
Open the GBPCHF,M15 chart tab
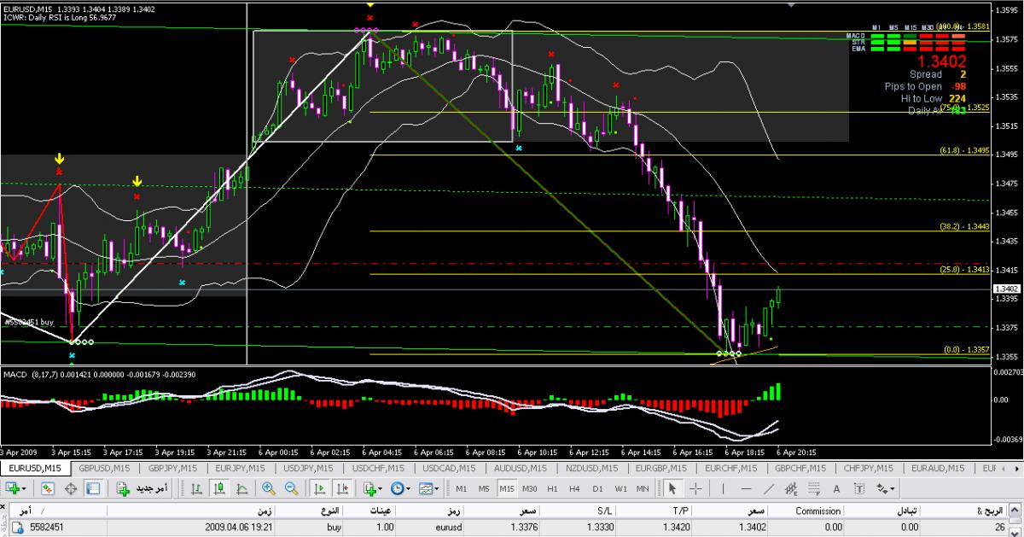(x=800, y=469)
